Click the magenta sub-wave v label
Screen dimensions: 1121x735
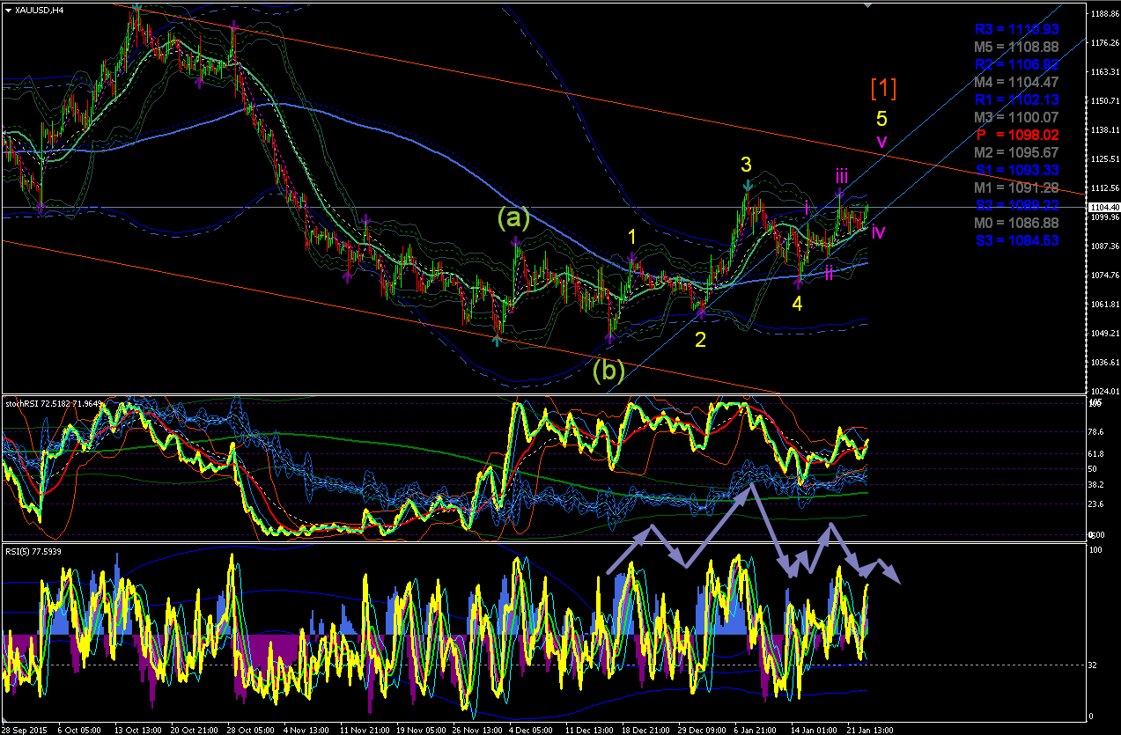pos(881,142)
